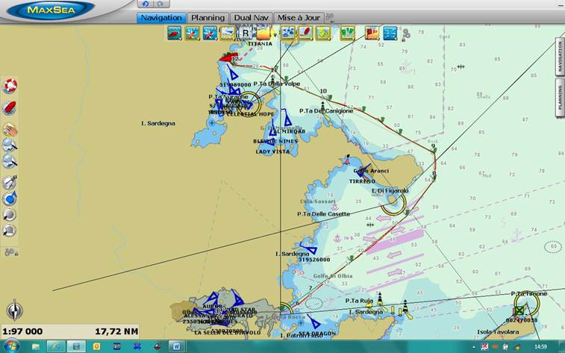Expand the vertical PLANNING side panel
The image size is (565, 353).
560,97
